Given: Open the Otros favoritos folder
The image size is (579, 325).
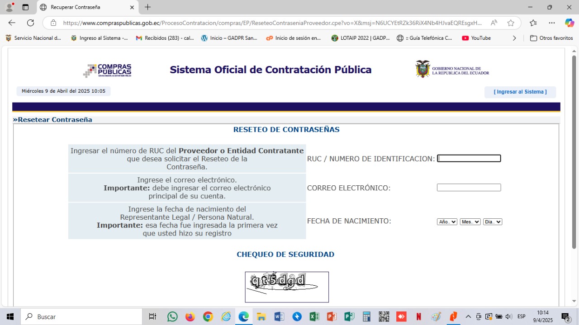Looking at the screenshot, I should click(x=551, y=38).
